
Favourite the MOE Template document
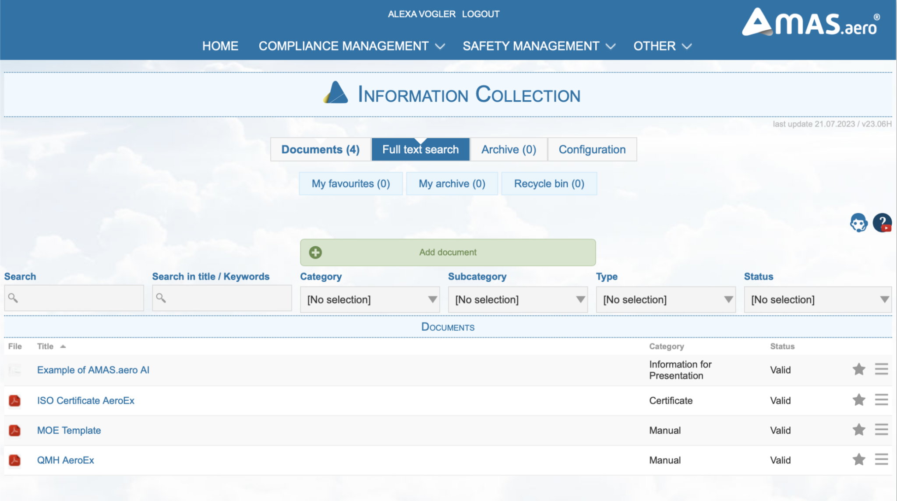[858, 429]
